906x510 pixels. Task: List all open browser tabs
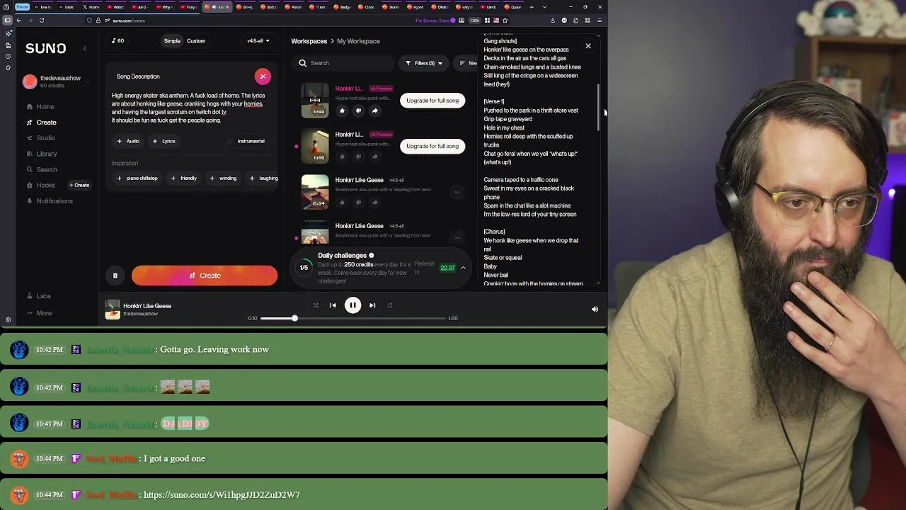pos(544,7)
